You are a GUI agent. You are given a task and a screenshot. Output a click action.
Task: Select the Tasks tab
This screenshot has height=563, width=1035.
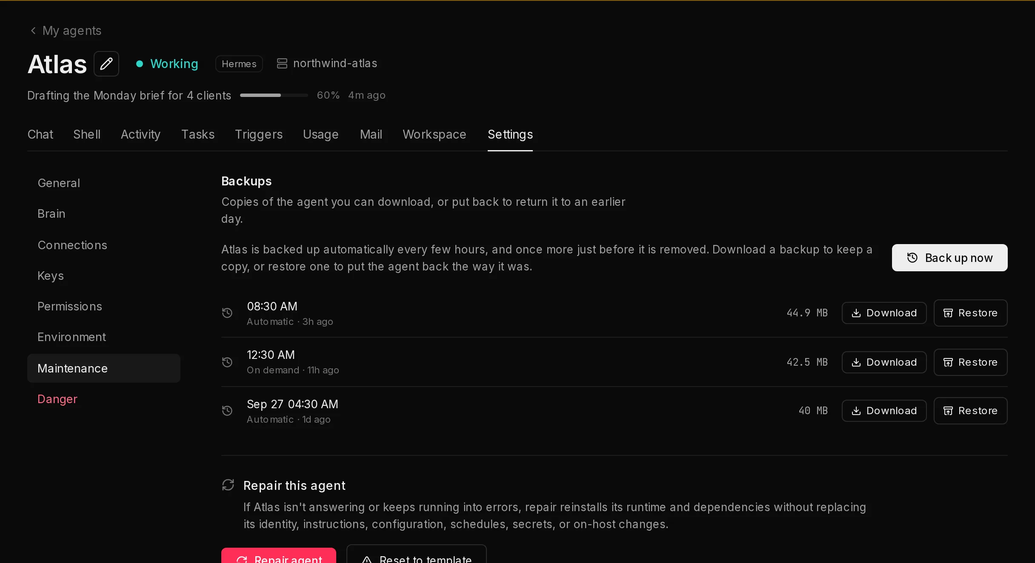click(198, 134)
